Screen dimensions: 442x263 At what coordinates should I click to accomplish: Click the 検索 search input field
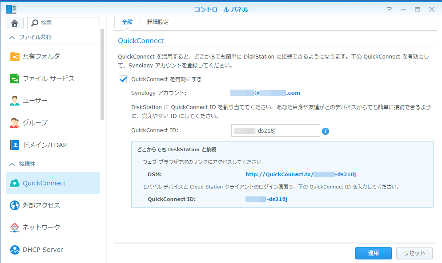click(x=64, y=23)
